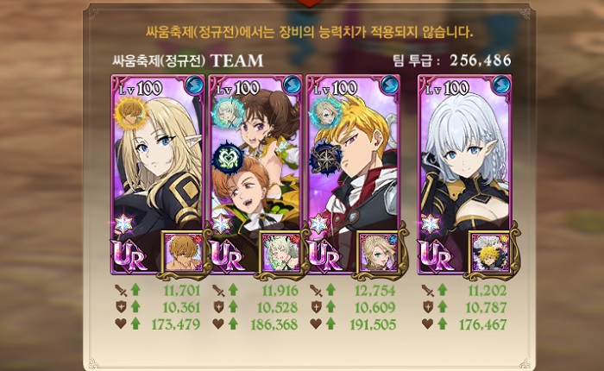
Task: Click the compass star emblem on third card
Action: (326, 159)
